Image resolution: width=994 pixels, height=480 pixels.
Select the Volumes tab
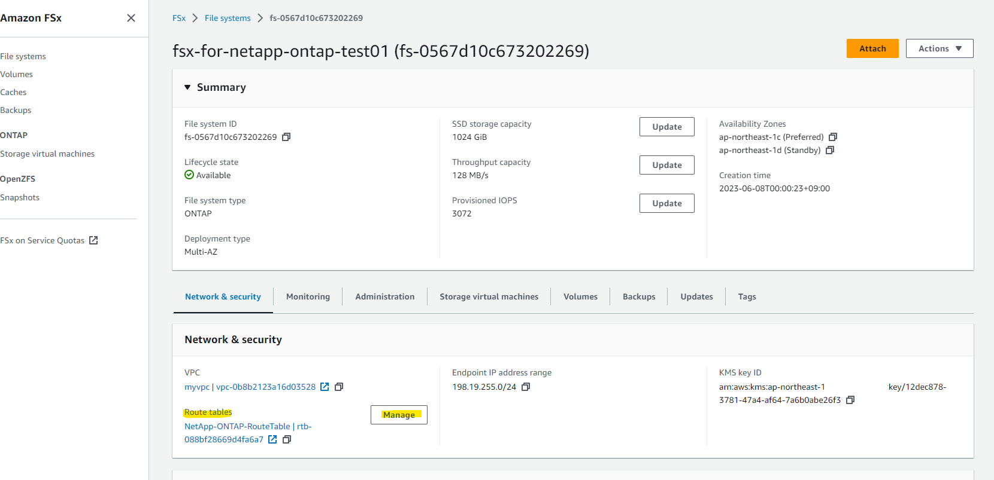(580, 296)
